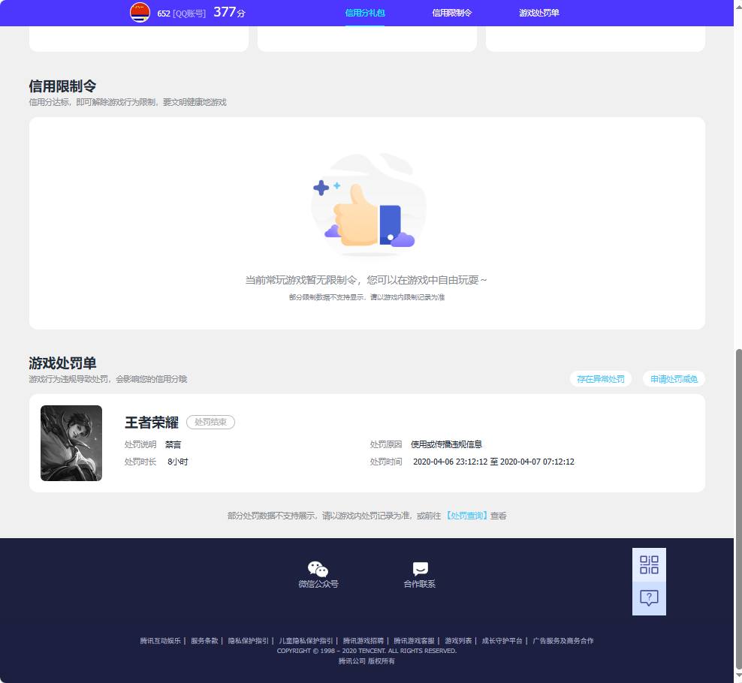Open the 处罚查询 link
This screenshot has width=742, height=683.
pos(466,516)
